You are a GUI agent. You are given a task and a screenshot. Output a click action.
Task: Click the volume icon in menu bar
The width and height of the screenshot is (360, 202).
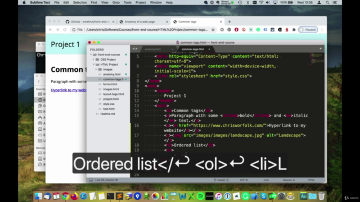pos(268,2)
